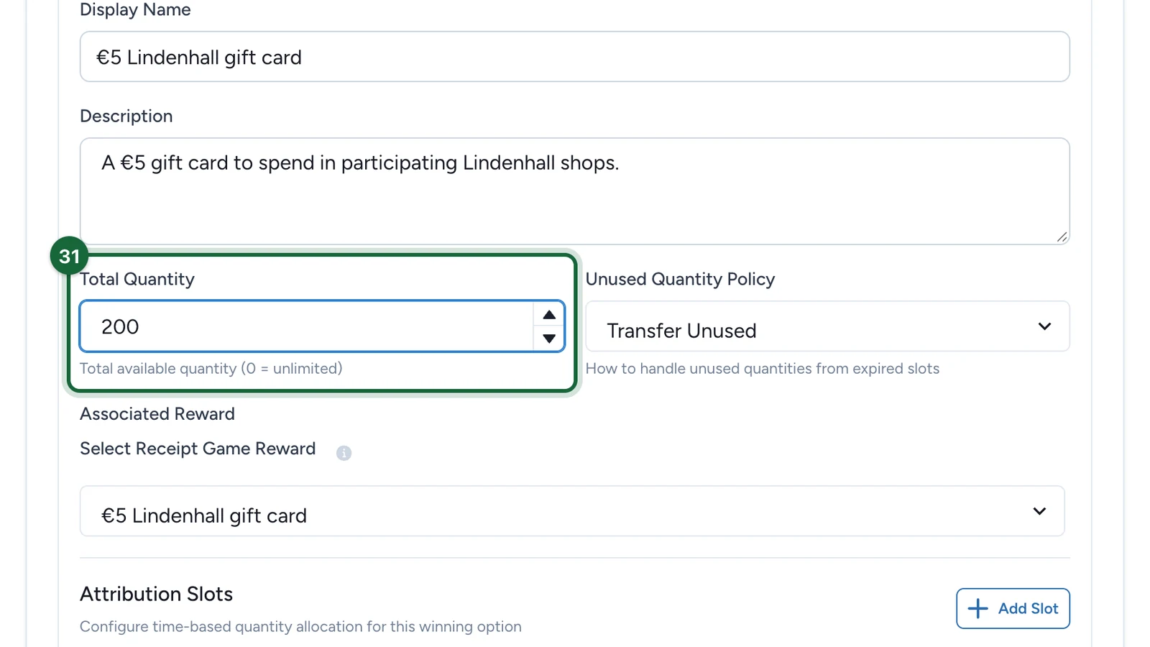Viewport: 1150px width, 647px height.
Task: Click inside the Description text area
Action: click(x=574, y=191)
